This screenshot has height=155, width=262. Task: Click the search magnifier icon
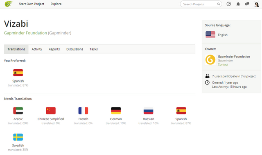tap(218, 4)
